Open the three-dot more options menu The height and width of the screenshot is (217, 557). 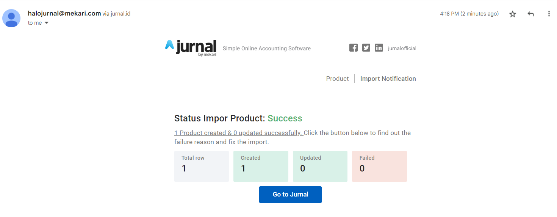tap(549, 14)
